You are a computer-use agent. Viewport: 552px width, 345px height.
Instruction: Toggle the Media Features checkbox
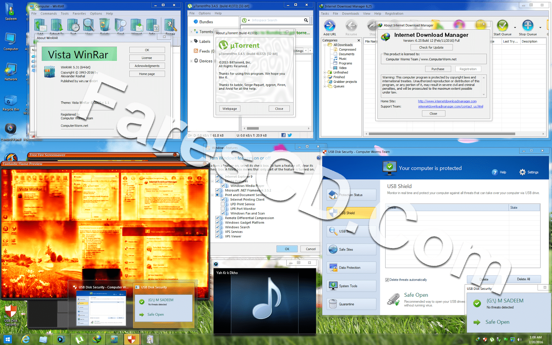coord(217,181)
